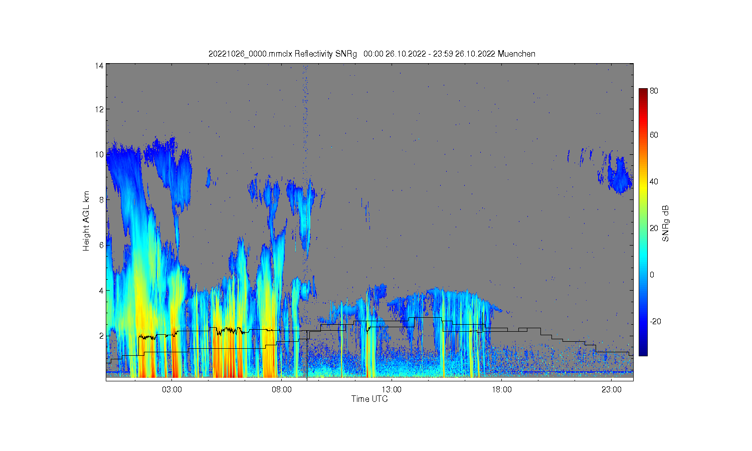Click the 10 km height tick label

click(x=100, y=154)
